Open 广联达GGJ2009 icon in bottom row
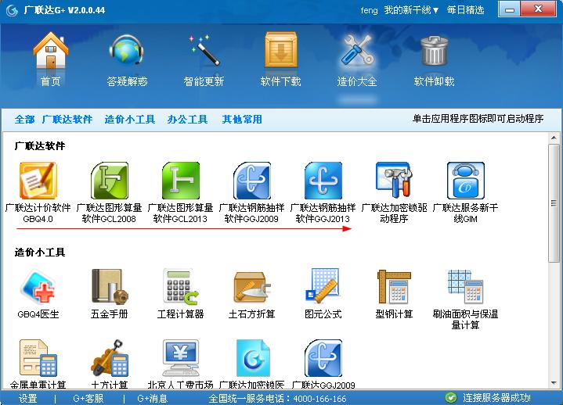This screenshot has height=405, width=563. coord(323,358)
